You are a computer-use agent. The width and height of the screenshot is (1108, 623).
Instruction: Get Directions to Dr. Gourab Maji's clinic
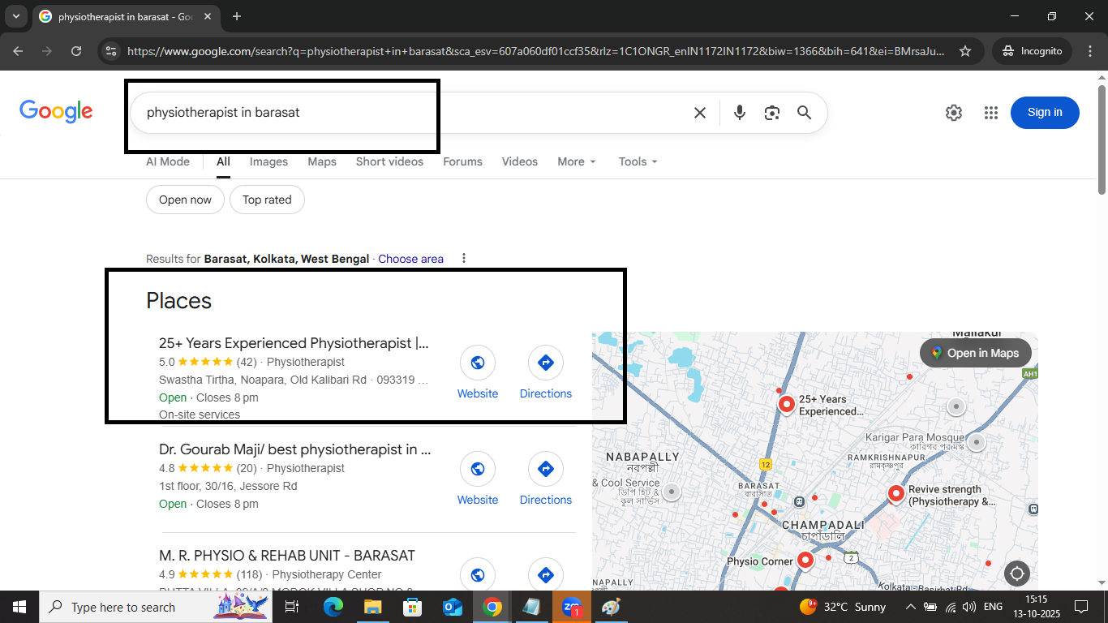point(545,469)
